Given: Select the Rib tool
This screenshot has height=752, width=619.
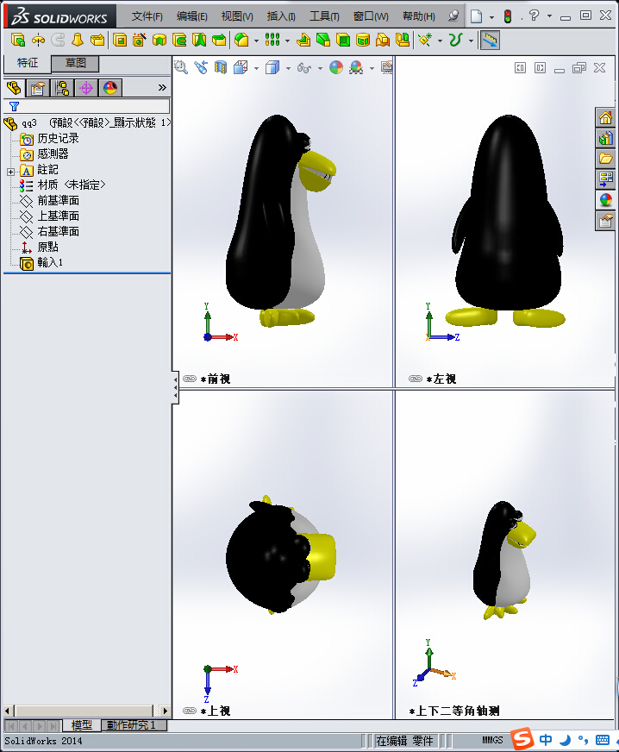Looking at the screenshot, I should [x=303, y=41].
